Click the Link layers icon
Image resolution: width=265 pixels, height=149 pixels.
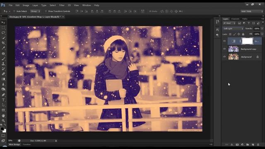click(x=226, y=144)
